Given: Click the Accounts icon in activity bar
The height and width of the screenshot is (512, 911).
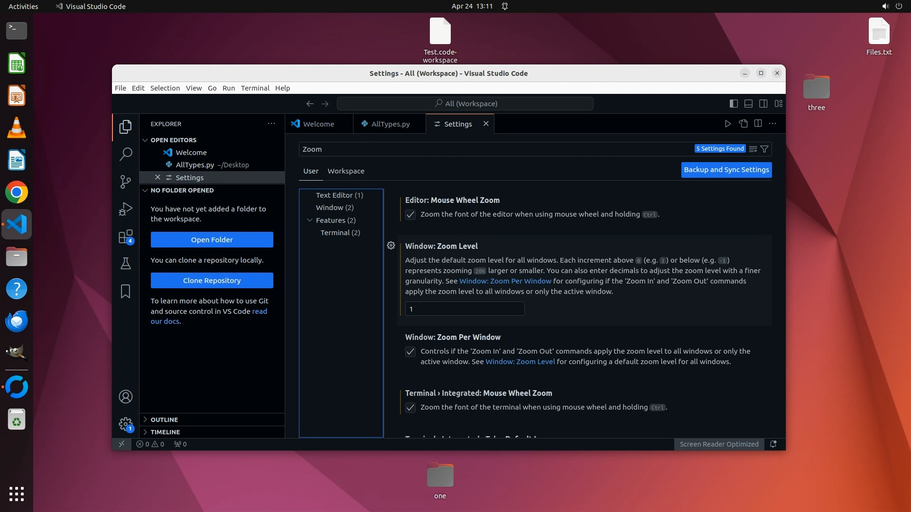Looking at the screenshot, I should click(125, 397).
